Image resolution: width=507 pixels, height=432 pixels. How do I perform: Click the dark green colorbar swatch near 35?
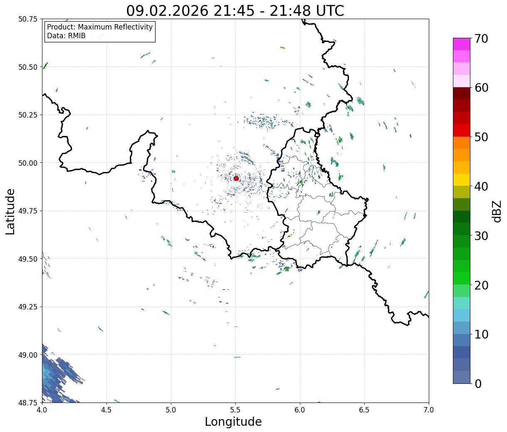(462, 216)
